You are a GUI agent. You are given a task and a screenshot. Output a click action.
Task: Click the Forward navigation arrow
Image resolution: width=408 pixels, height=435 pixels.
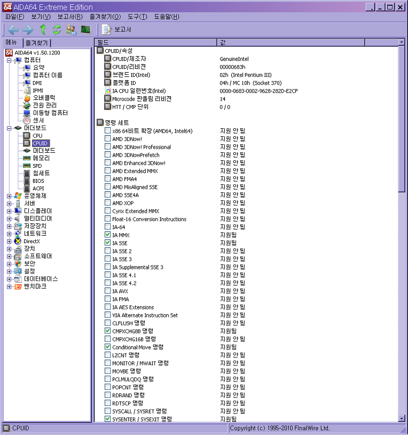27,29
